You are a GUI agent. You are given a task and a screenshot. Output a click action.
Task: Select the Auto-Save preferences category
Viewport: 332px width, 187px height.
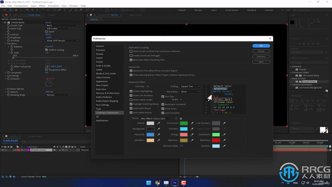point(101,89)
